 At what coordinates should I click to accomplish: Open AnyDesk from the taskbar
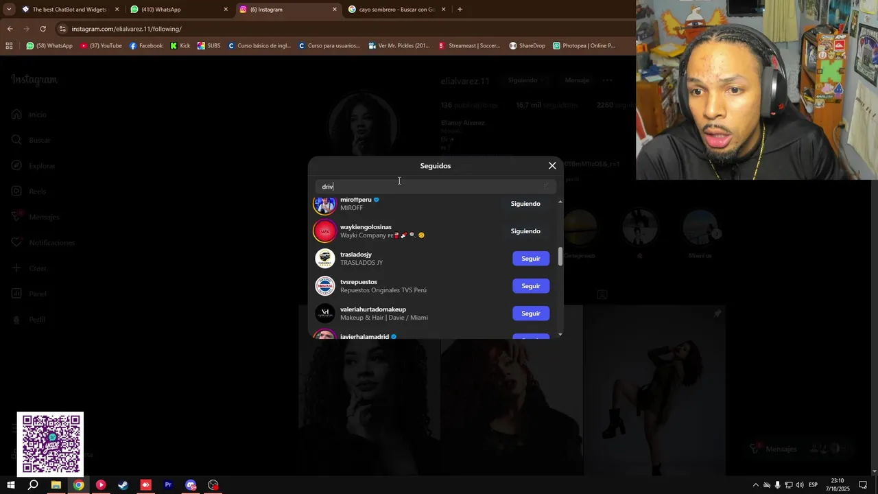coord(145,485)
